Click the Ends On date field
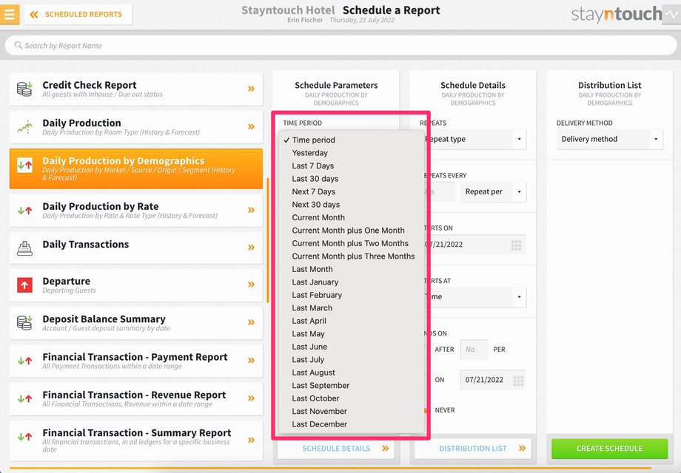681x473 pixels. click(493, 380)
